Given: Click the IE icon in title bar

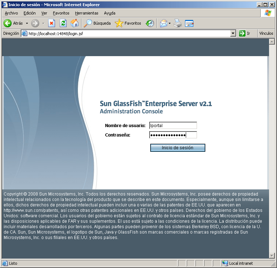Looking at the screenshot, I should tap(5, 5).
